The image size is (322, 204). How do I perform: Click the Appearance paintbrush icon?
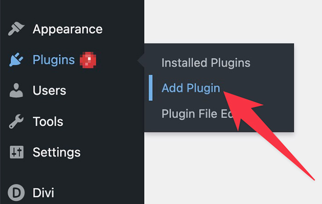[x=17, y=29]
